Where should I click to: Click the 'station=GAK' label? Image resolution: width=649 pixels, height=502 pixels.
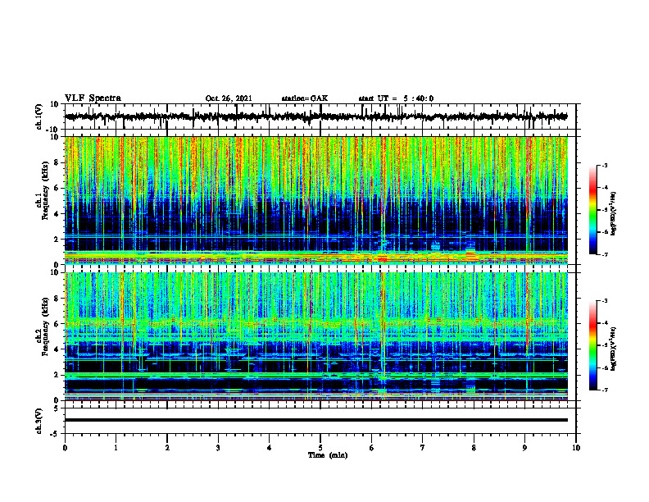[305, 98]
